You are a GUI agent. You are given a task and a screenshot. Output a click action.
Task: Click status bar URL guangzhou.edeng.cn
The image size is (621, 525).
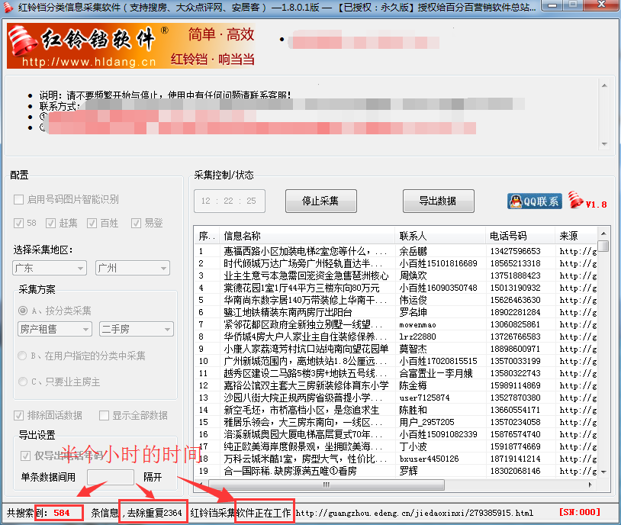pos(414,513)
